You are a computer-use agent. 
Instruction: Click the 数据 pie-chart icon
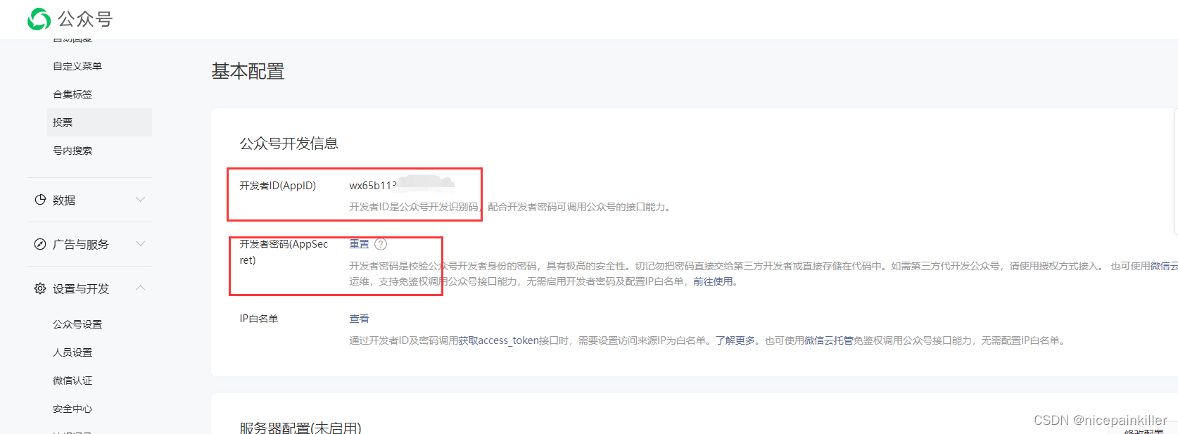coord(40,200)
